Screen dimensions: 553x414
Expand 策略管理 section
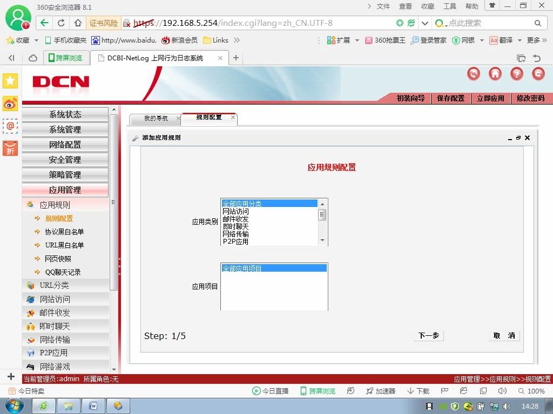click(65, 175)
